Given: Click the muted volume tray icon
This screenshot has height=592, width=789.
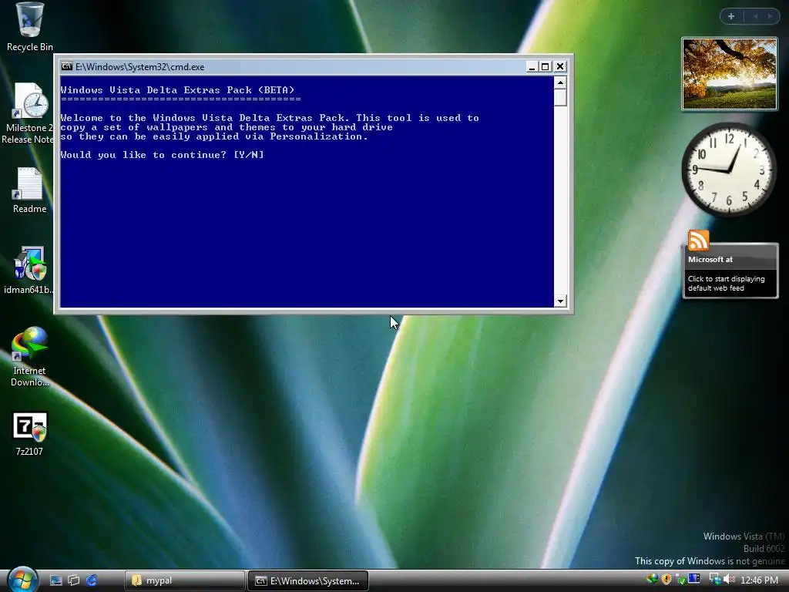Looking at the screenshot, I should click(x=729, y=580).
